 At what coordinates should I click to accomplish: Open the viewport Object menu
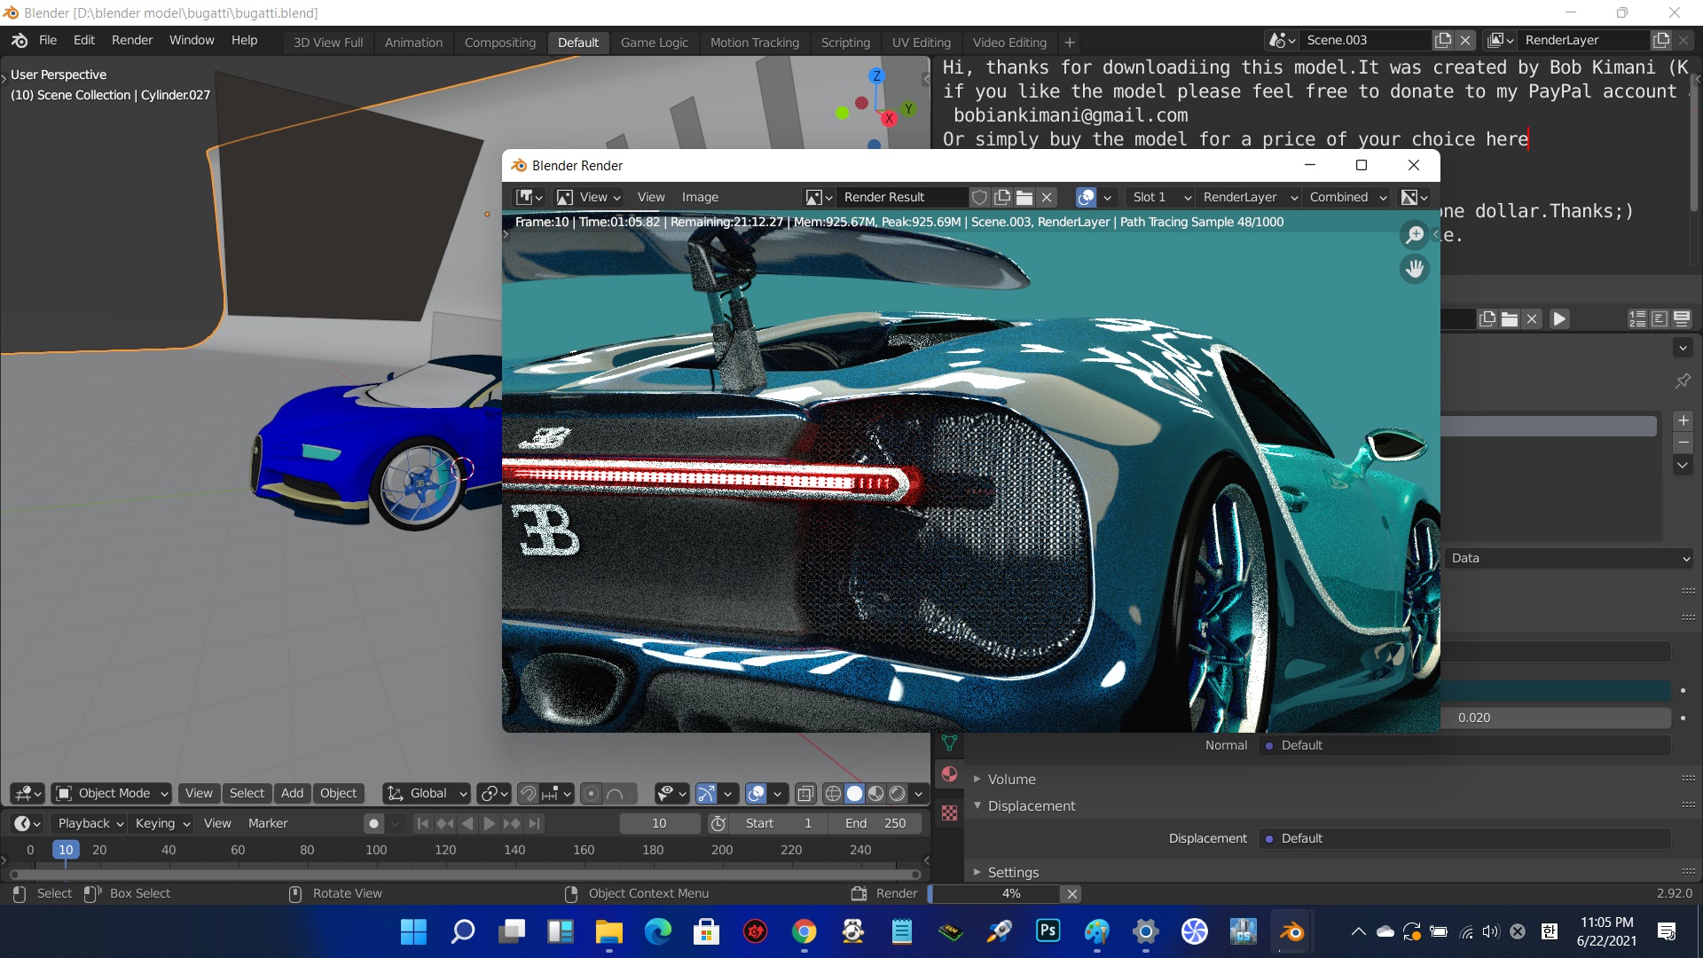pyautogui.click(x=338, y=793)
